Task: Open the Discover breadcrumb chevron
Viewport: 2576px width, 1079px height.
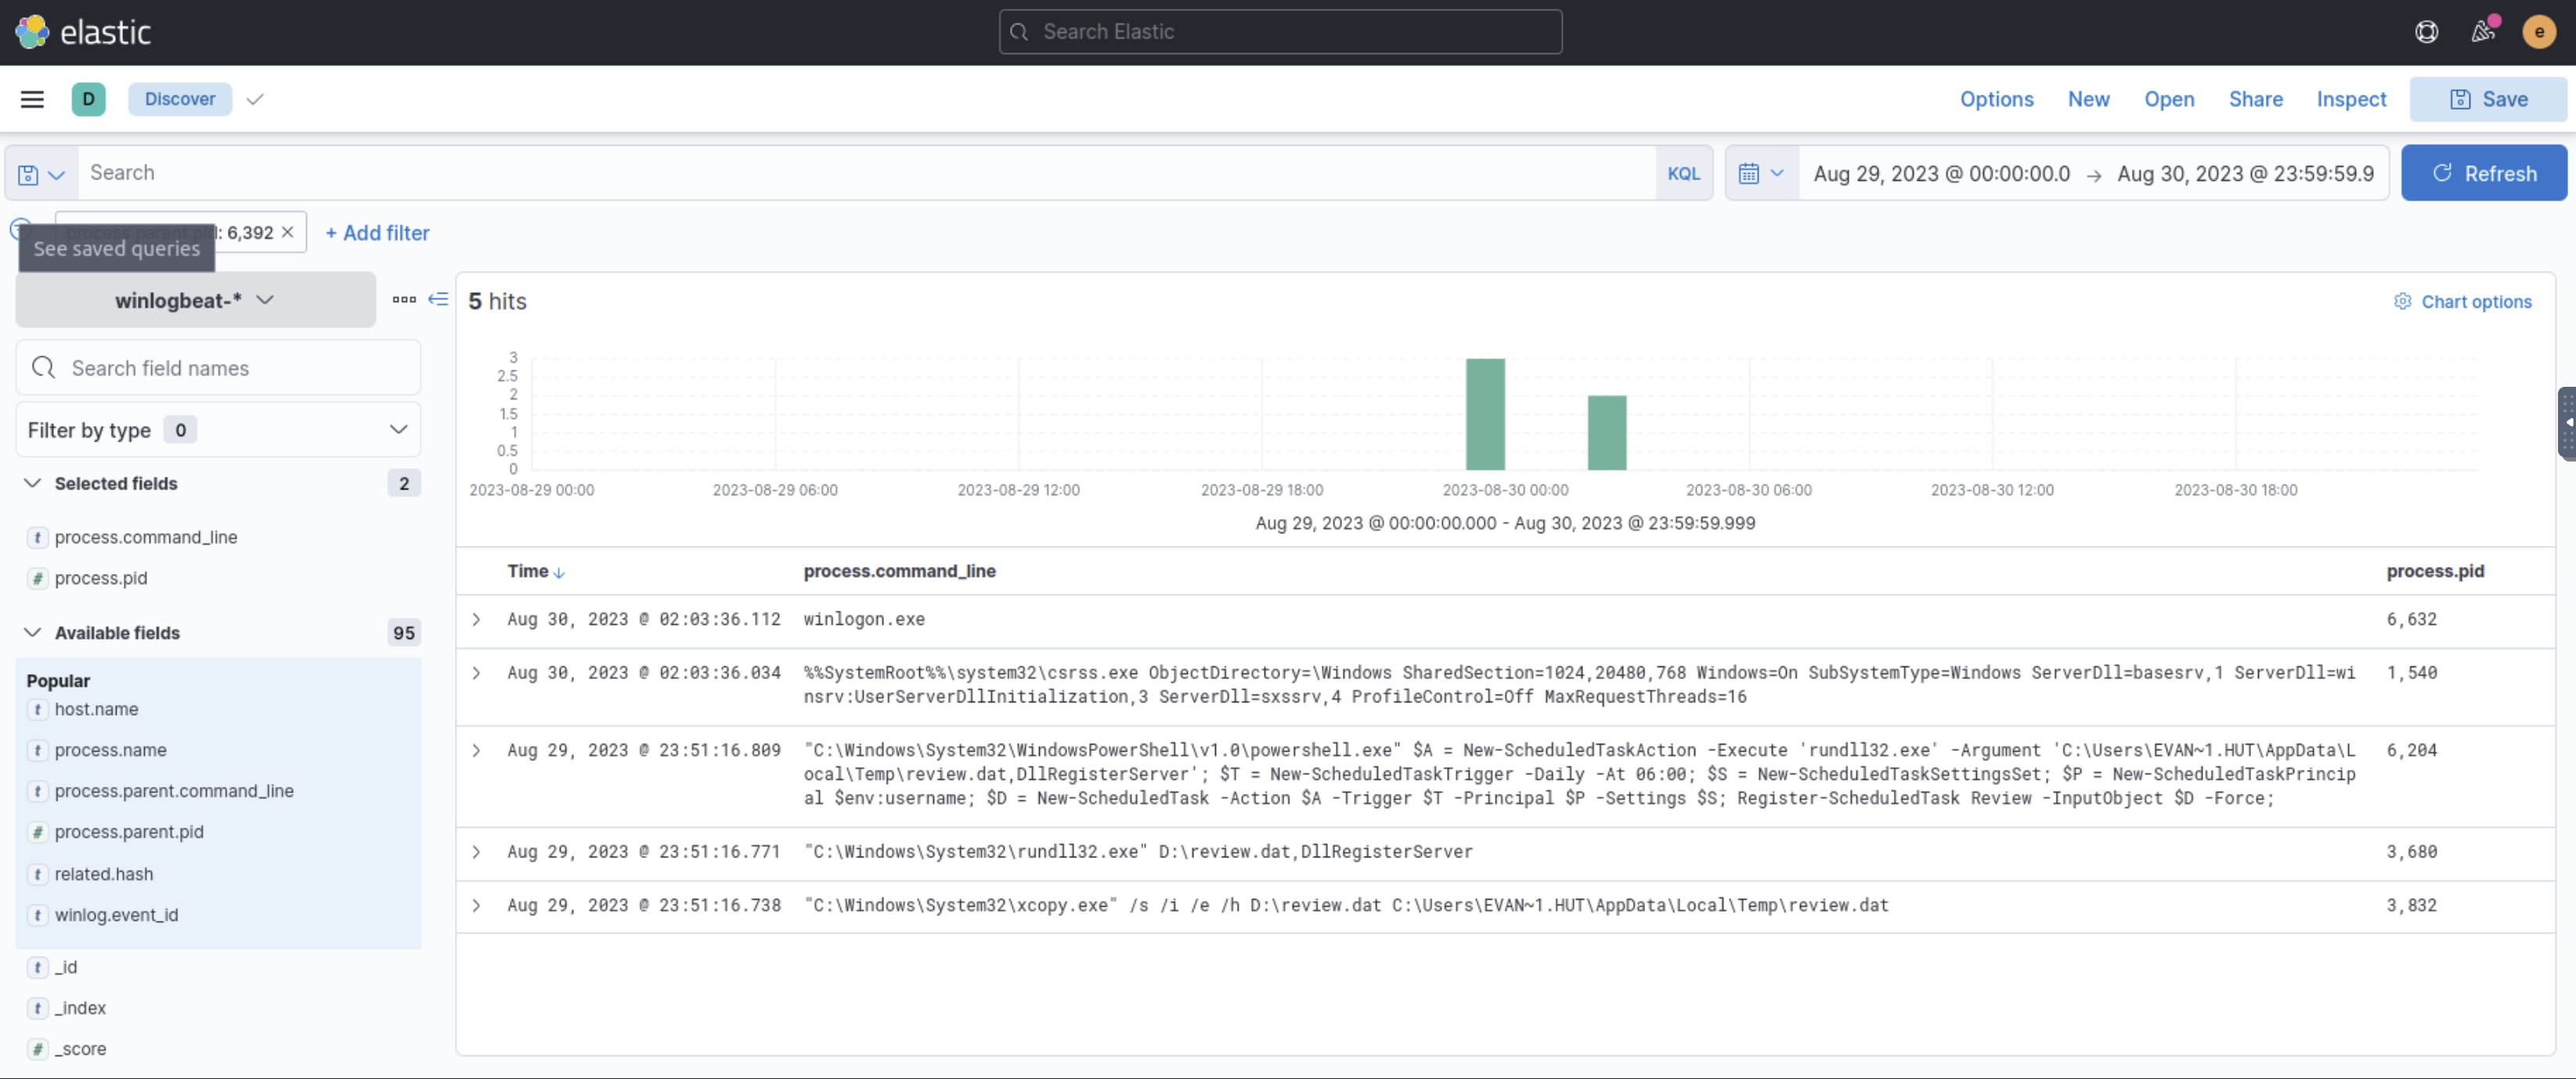Action: point(255,99)
